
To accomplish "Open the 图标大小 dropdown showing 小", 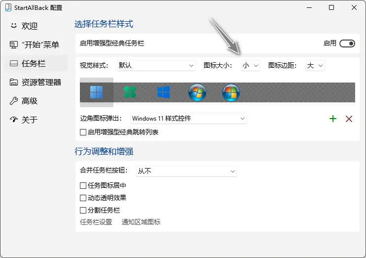I will pos(251,66).
